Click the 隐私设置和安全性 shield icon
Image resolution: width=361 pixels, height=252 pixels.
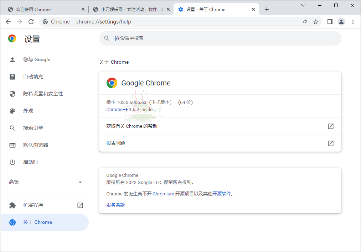tap(12, 93)
